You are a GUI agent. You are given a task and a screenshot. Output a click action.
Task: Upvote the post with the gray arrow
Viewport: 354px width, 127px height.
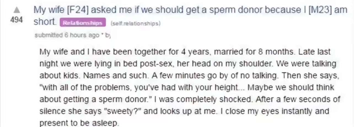[17, 10]
